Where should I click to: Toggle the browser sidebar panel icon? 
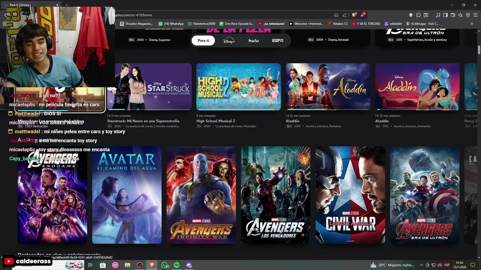point(445,15)
